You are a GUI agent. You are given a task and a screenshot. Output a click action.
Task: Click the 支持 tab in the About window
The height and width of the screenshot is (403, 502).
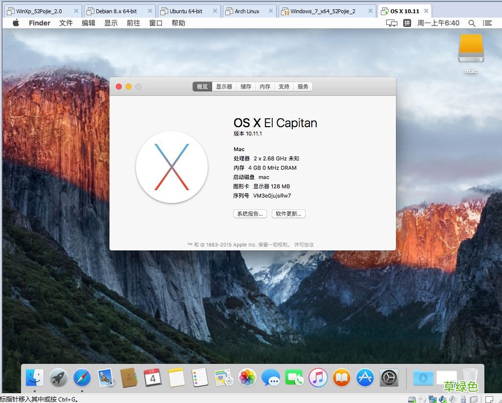pos(284,86)
